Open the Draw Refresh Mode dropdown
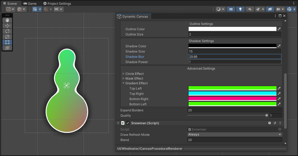The image size is (298, 156). tap(235, 134)
